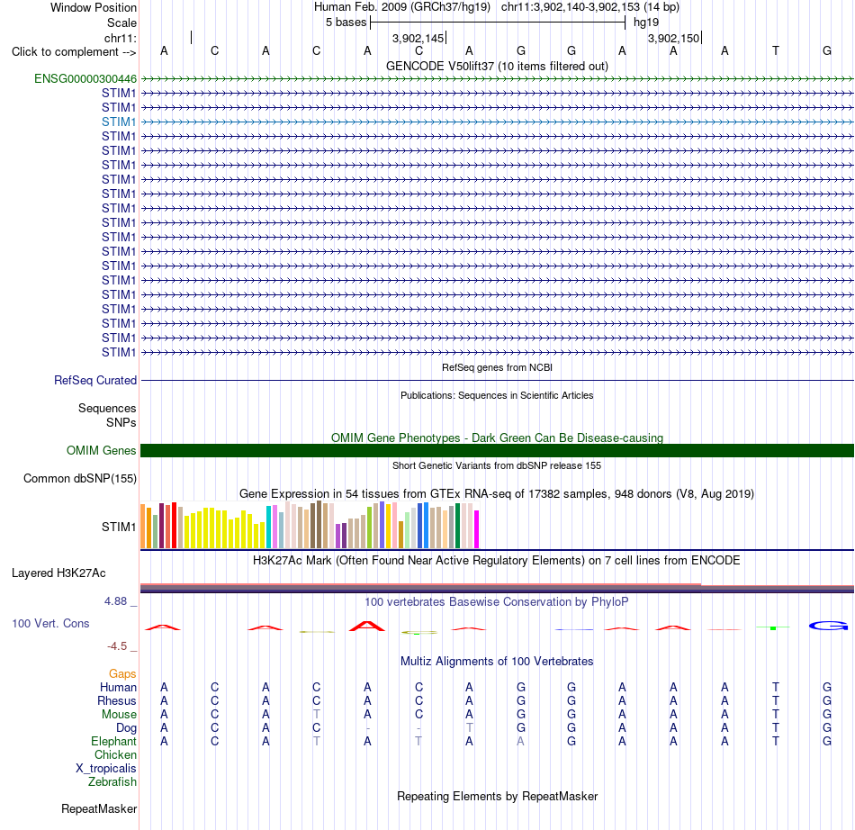This screenshot has width=855, height=830.
Task: Click the 3,902,150 ruler coordinate
Action: [x=673, y=38]
